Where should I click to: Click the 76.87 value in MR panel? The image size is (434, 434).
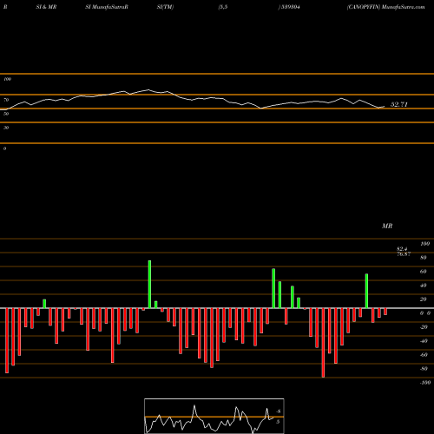coord(404,254)
